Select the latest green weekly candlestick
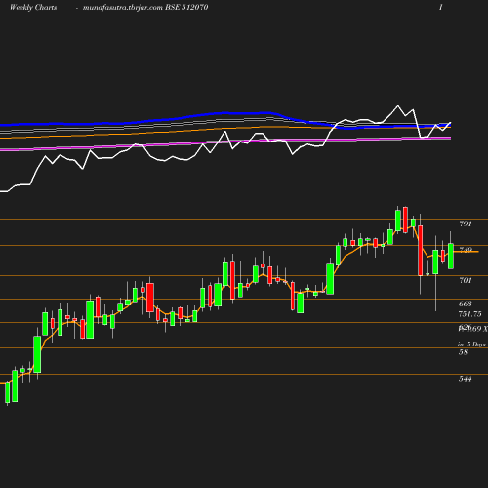488x488 pixels. tap(451, 256)
